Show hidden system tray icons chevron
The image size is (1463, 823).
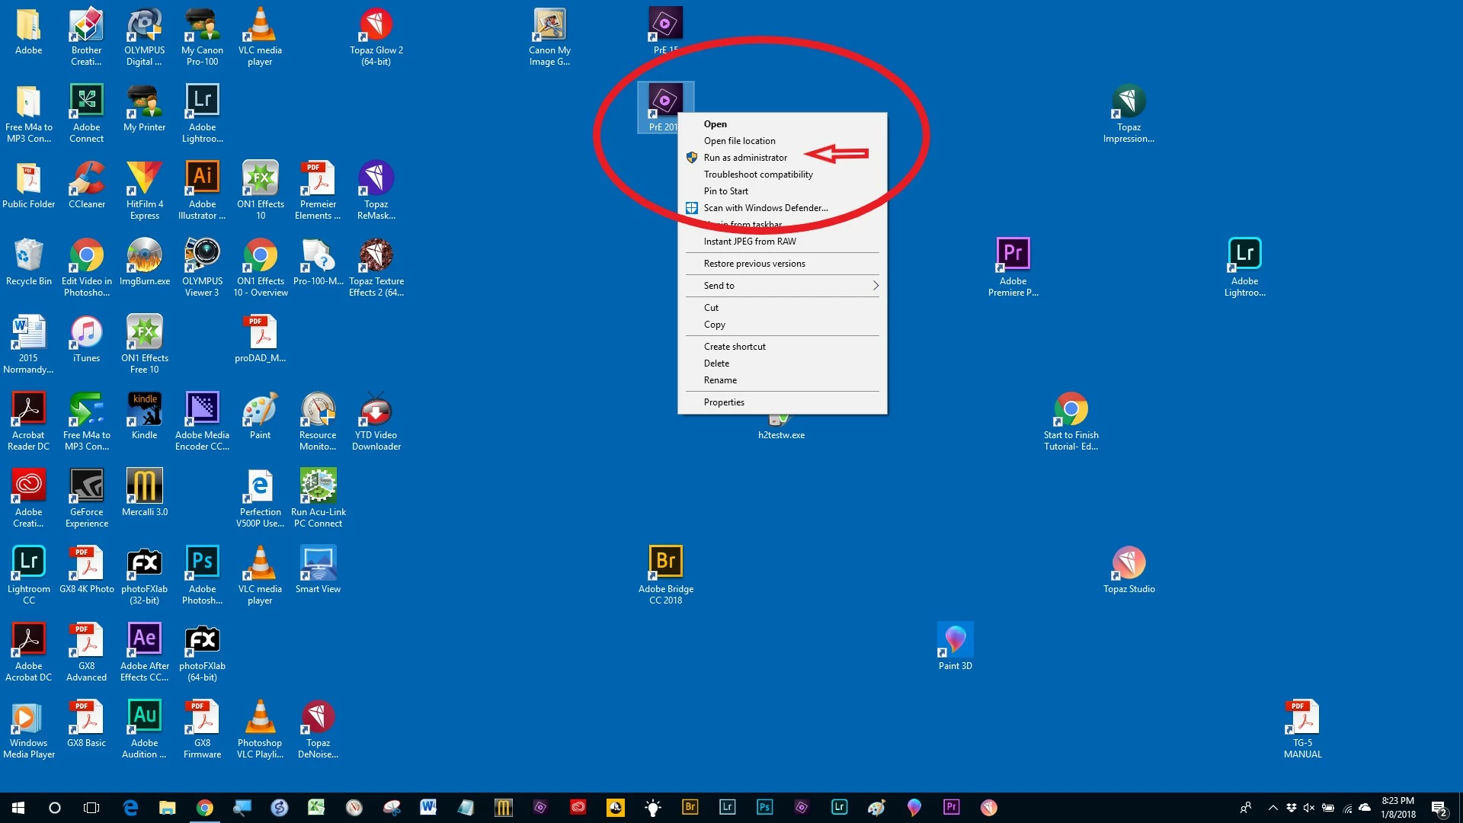pyautogui.click(x=1273, y=808)
